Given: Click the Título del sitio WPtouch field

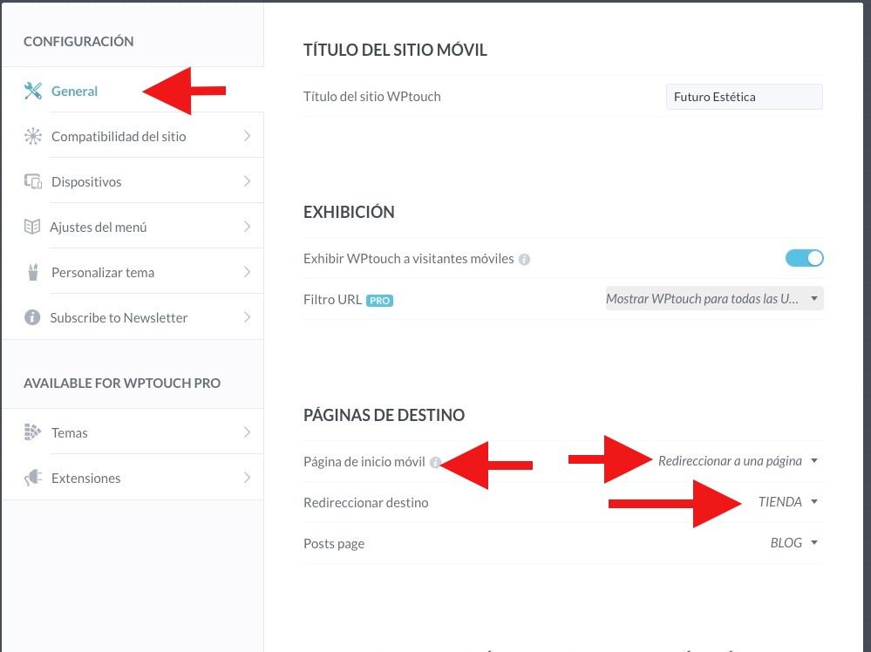Looking at the screenshot, I should (745, 97).
